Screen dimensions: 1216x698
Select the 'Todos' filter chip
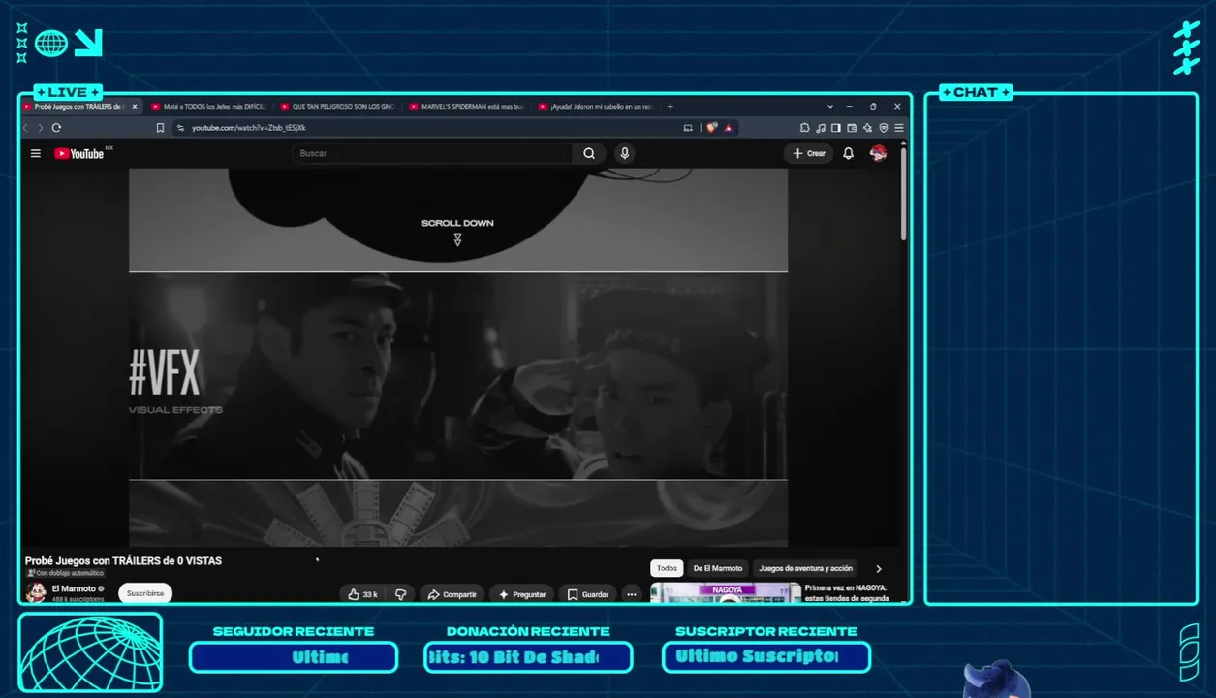coord(667,569)
